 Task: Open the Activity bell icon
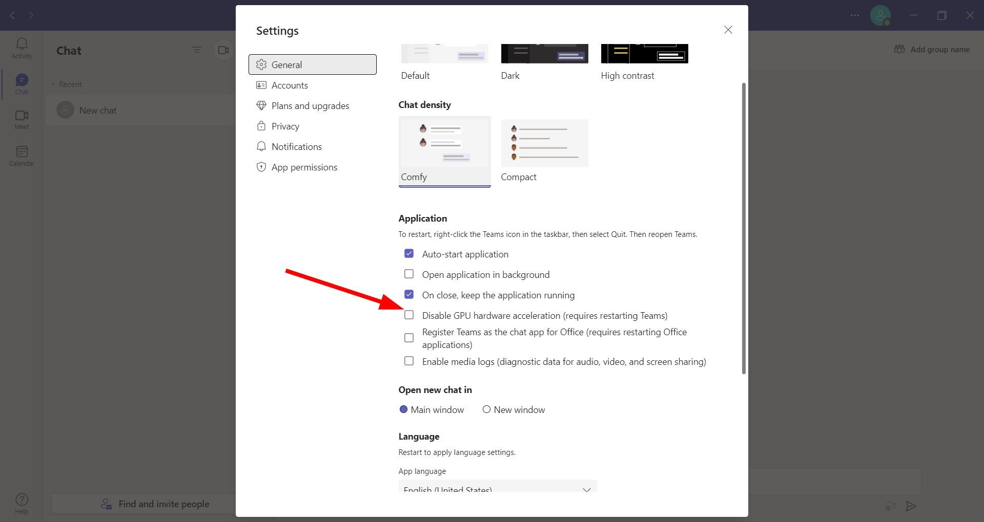point(22,48)
